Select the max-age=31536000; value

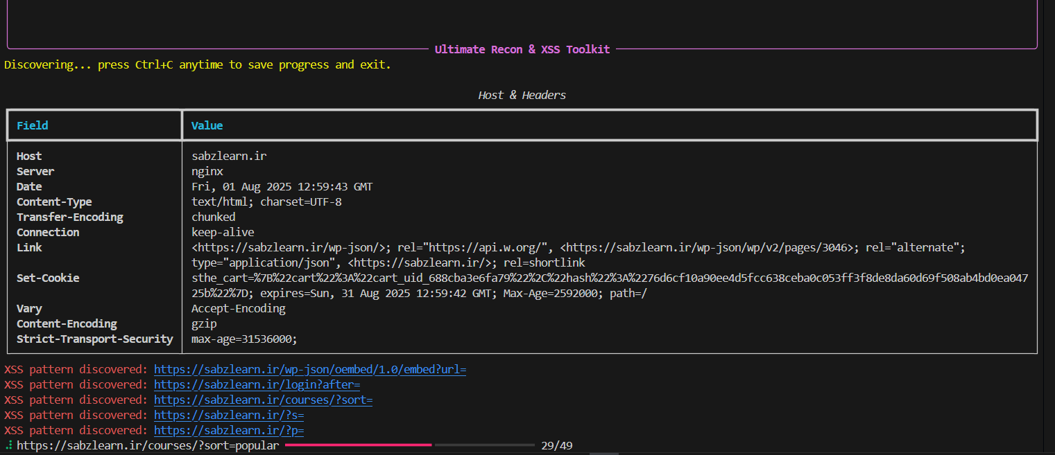(x=245, y=339)
